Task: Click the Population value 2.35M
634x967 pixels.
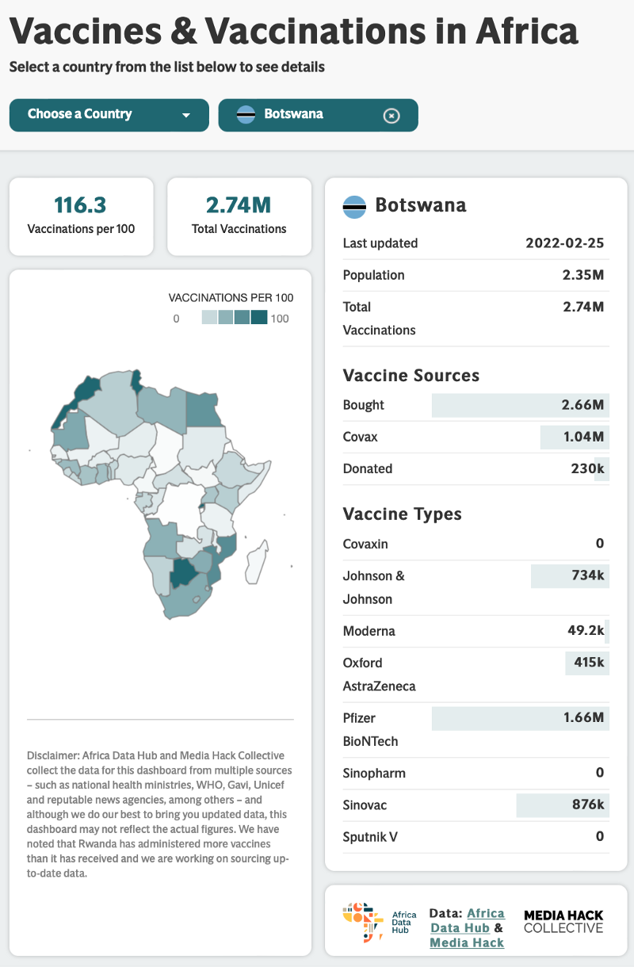Action: (x=582, y=275)
